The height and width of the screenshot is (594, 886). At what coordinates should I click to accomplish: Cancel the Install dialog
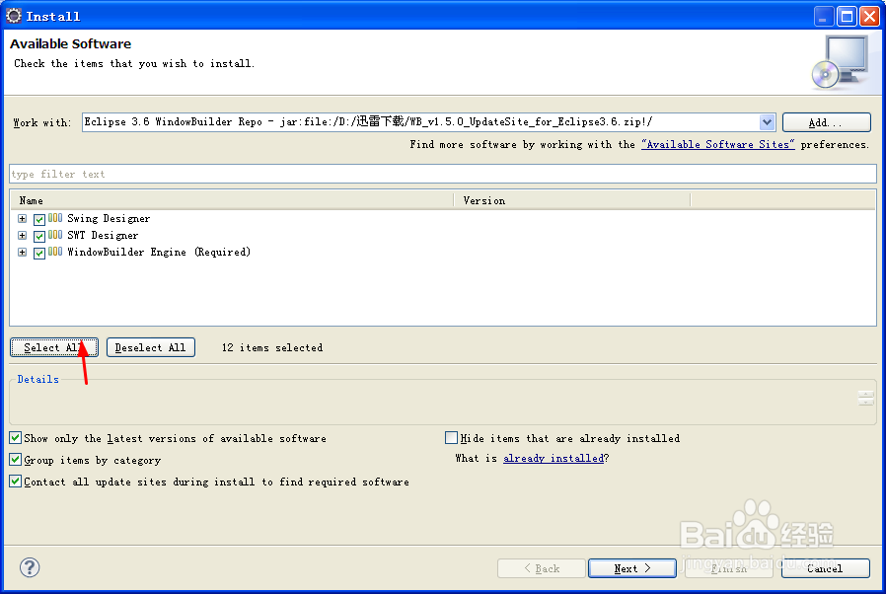(x=826, y=568)
